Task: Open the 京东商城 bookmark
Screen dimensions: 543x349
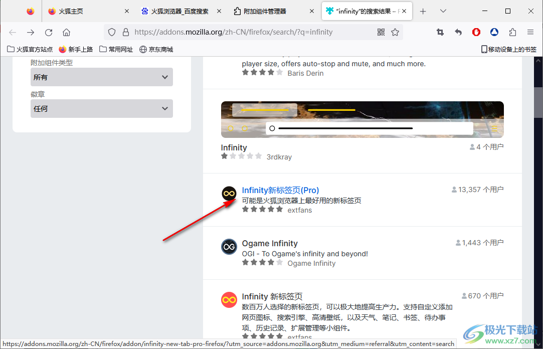Action: [156, 50]
